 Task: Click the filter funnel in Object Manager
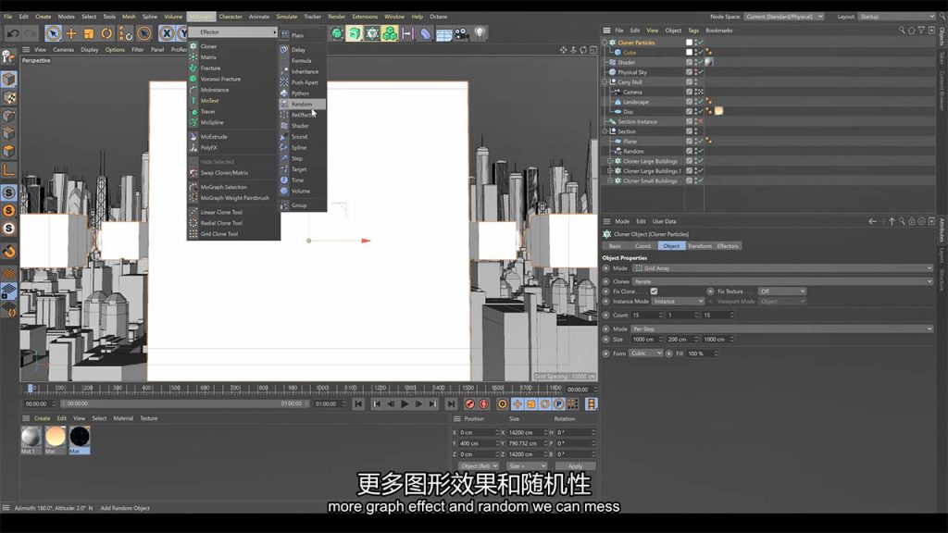click(x=921, y=31)
